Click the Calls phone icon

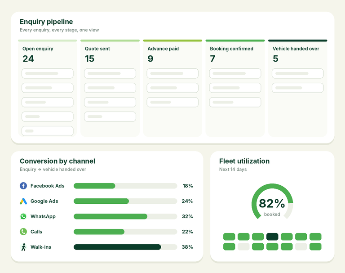pyautogui.click(x=23, y=232)
